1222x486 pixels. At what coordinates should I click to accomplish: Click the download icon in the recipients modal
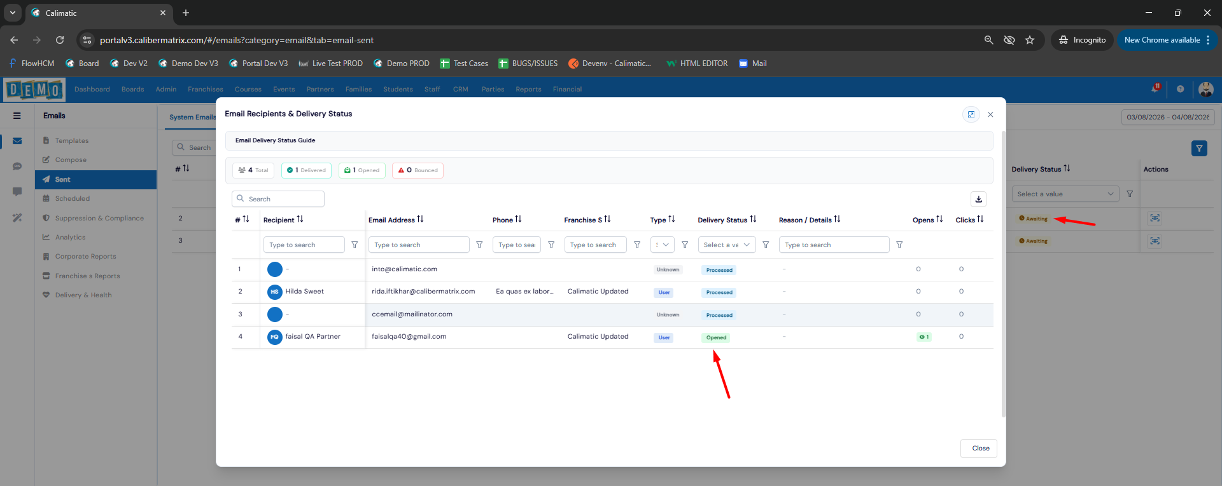[978, 199]
